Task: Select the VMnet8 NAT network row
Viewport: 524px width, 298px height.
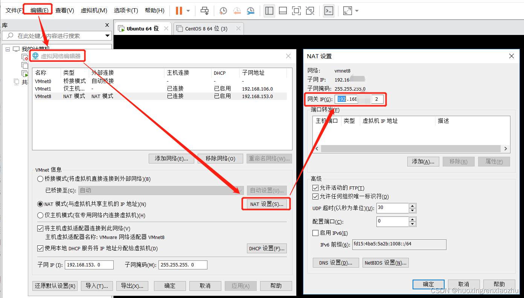Action: point(160,96)
